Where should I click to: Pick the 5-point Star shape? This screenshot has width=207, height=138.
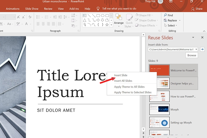tap(107, 25)
